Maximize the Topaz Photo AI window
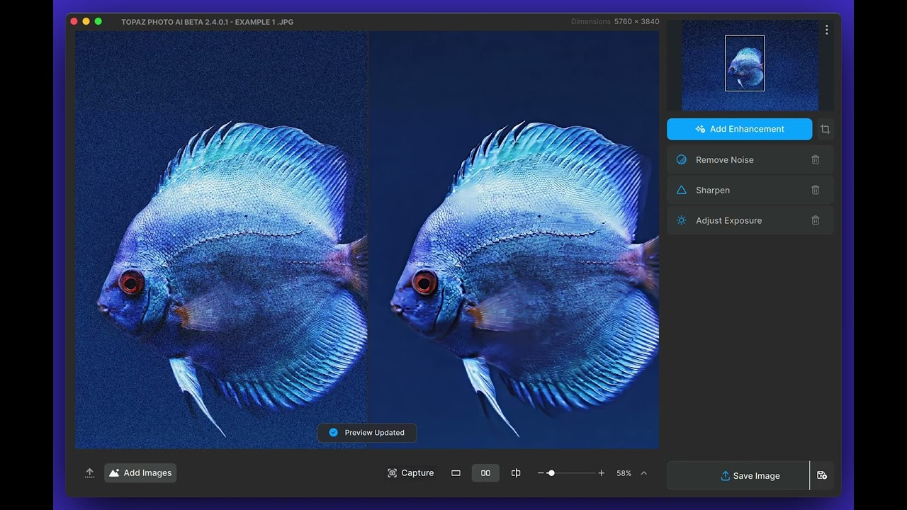Screen dimensions: 907x510 98,21
